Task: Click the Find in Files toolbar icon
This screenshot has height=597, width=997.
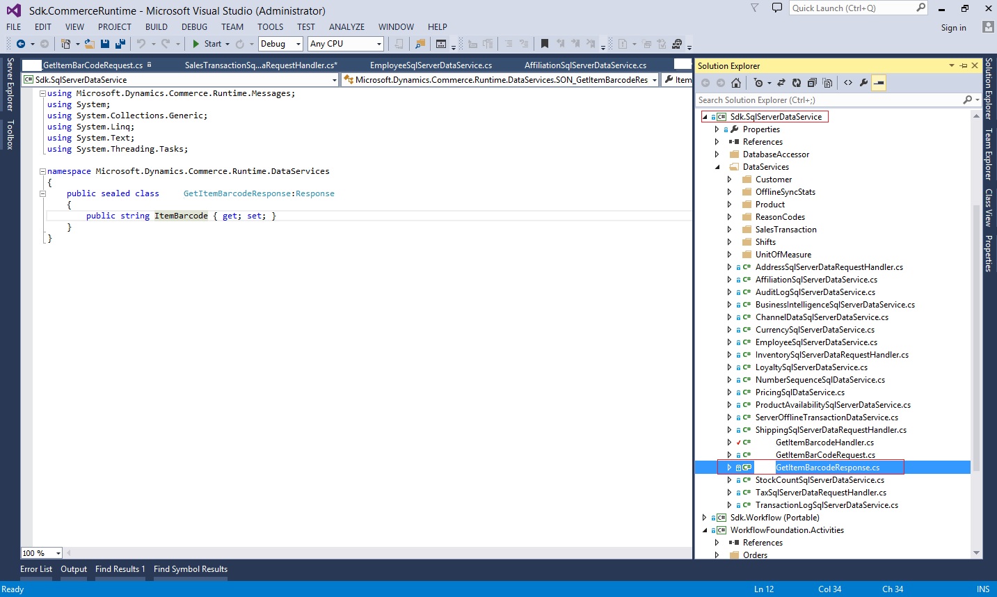Action: click(420, 44)
